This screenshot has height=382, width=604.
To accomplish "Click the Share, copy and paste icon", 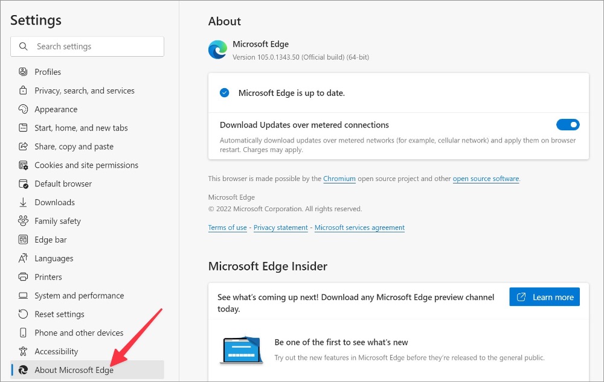I will tap(23, 146).
